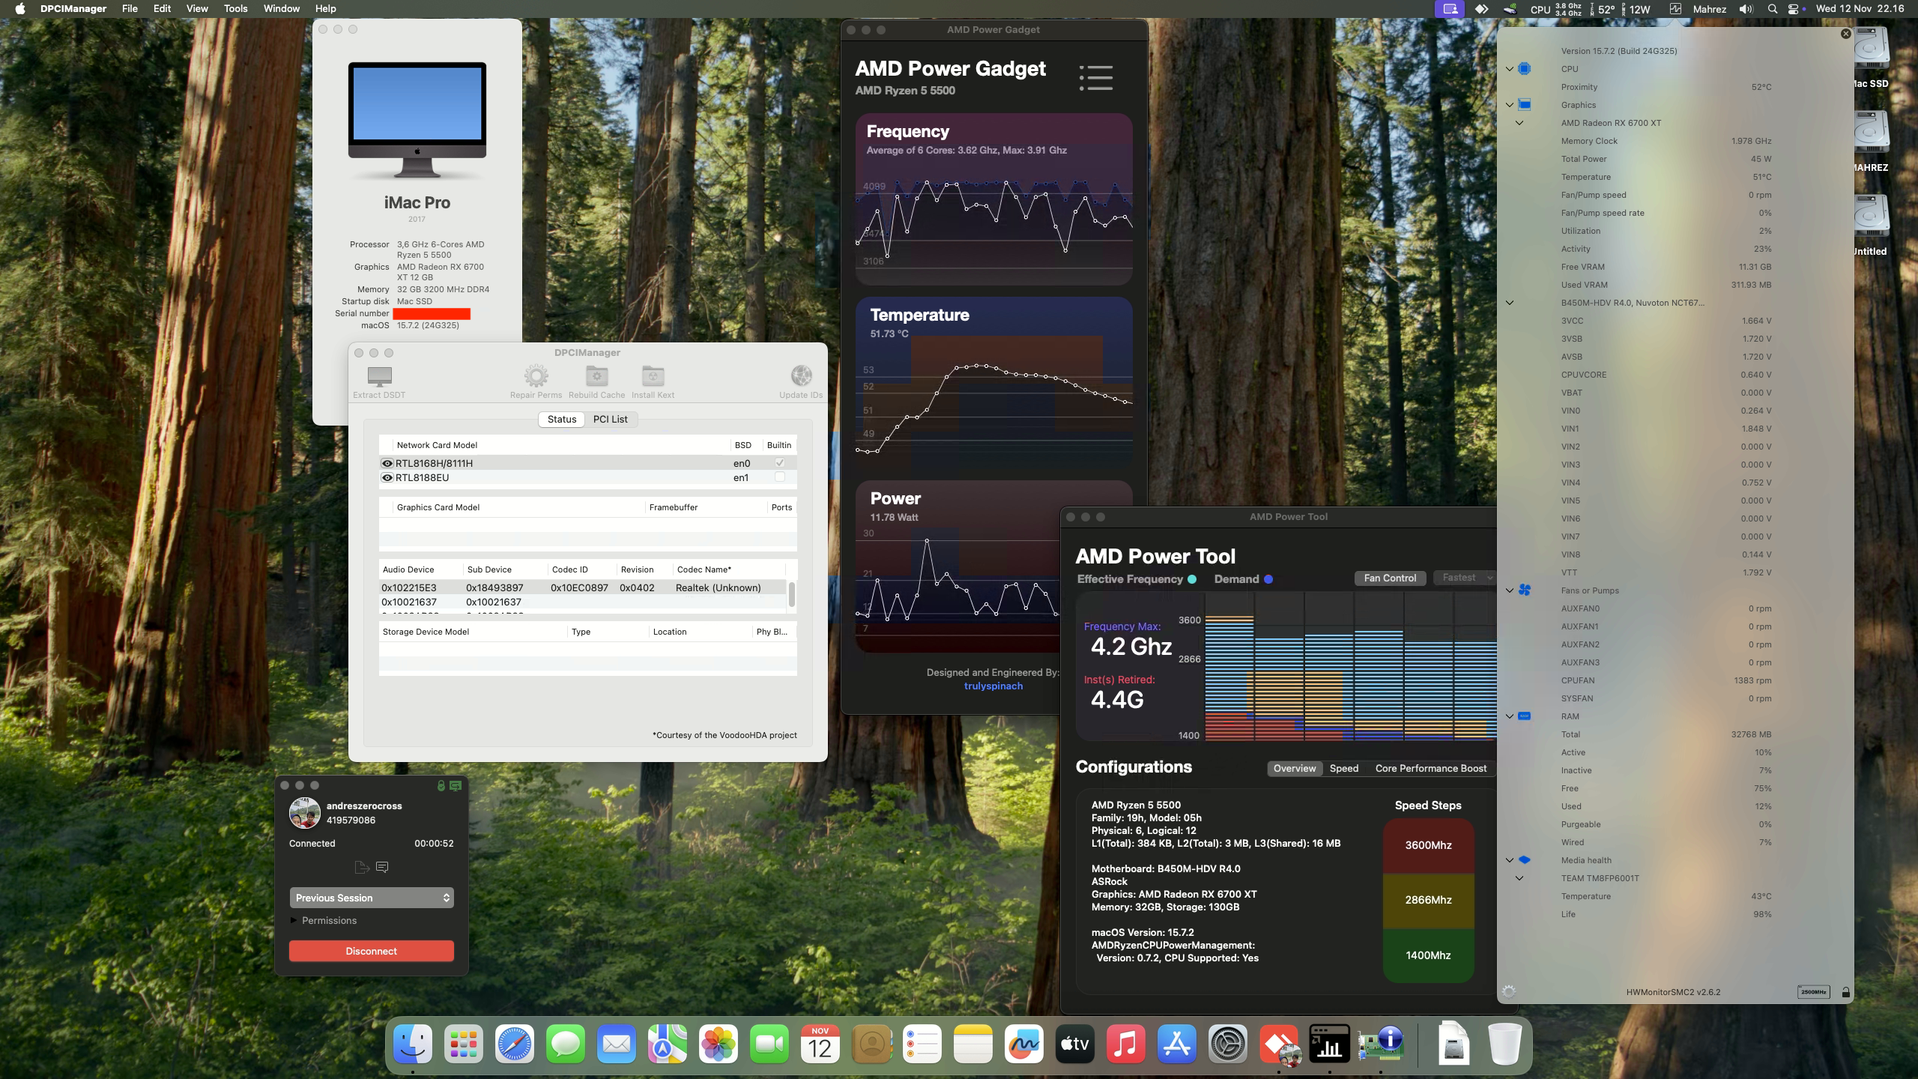Image resolution: width=1918 pixels, height=1079 pixels.
Task: Open the file transfer icon next to chat
Action: [x=362, y=867]
